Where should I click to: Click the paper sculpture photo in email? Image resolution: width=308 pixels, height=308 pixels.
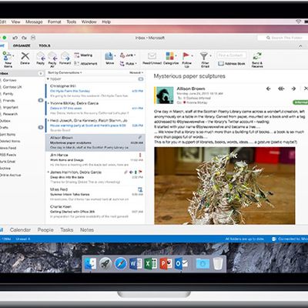point(225,186)
